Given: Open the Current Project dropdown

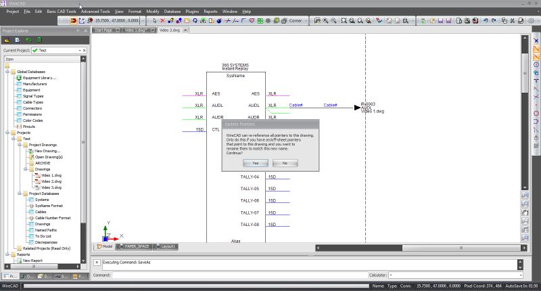Looking at the screenshot, I should (x=80, y=50).
